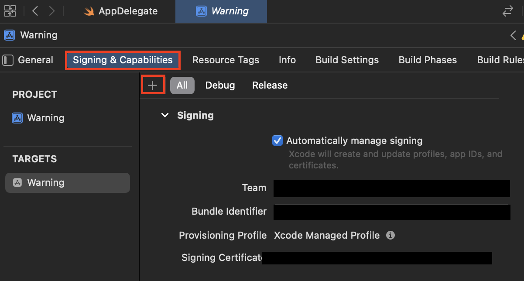The width and height of the screenshot is (524, 281).
Task: Uncheck Automatically manage signing
Action: (277, 140)
